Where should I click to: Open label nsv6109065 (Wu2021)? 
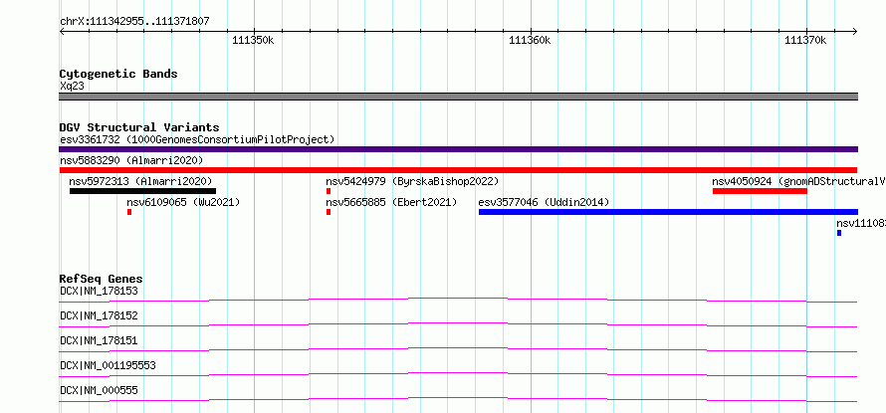coord(183,202)
